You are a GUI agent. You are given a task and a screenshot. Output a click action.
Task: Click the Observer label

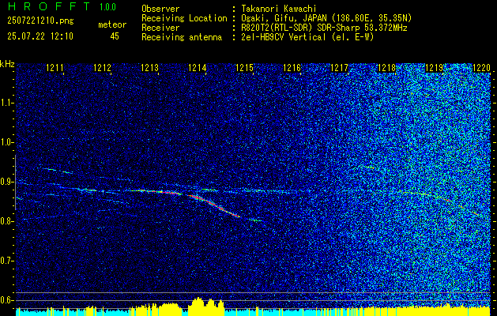[x=160, y=9]
